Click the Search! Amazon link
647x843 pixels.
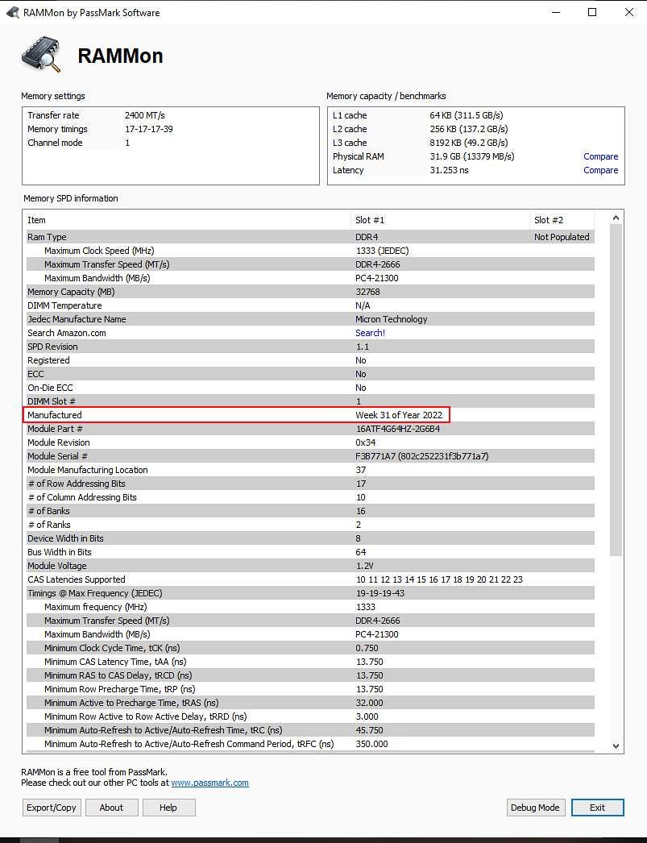[x=371, y=333]
